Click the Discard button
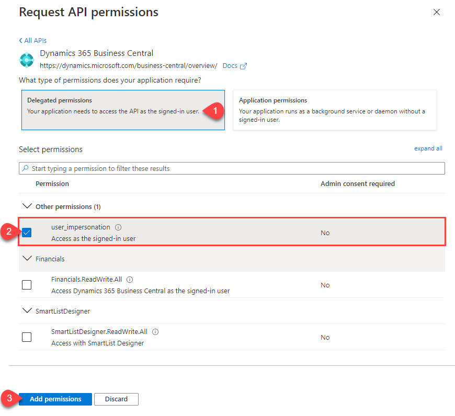 (116, 399)
